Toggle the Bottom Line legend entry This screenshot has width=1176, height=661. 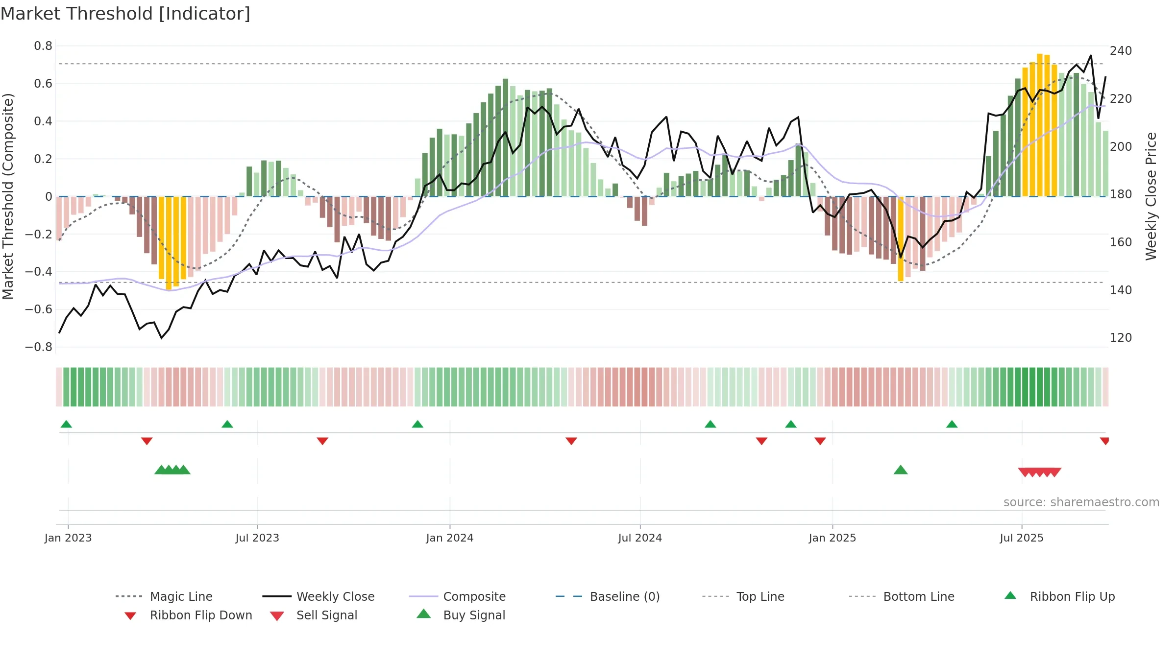pos(902,596)
